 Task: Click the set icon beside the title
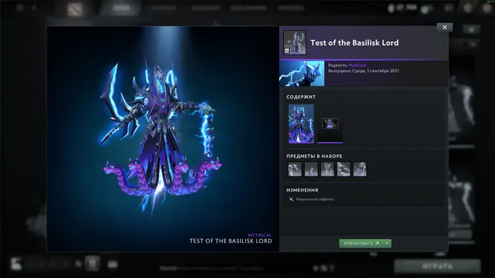point(295,43)
